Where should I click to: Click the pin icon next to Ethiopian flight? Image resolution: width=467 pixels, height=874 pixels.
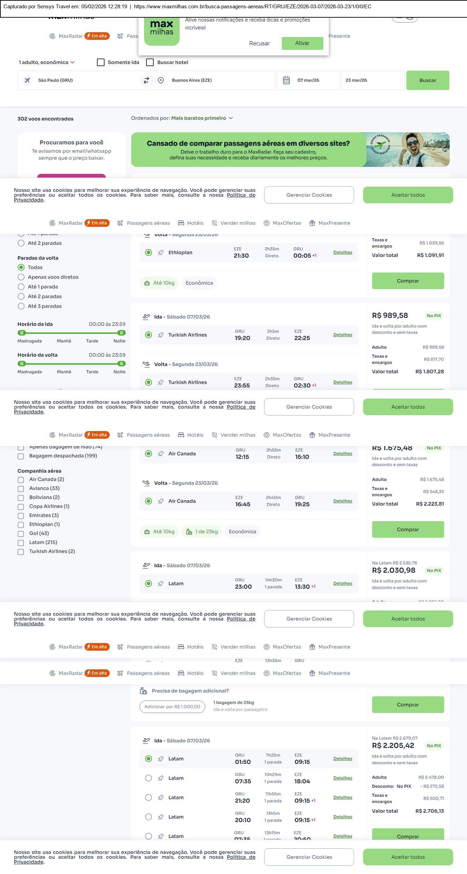pos(161,253)
